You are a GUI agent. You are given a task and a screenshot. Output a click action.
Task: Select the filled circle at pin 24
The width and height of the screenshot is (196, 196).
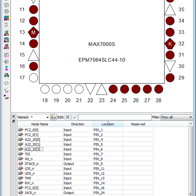pyautogui.click(x=113, y=89)
